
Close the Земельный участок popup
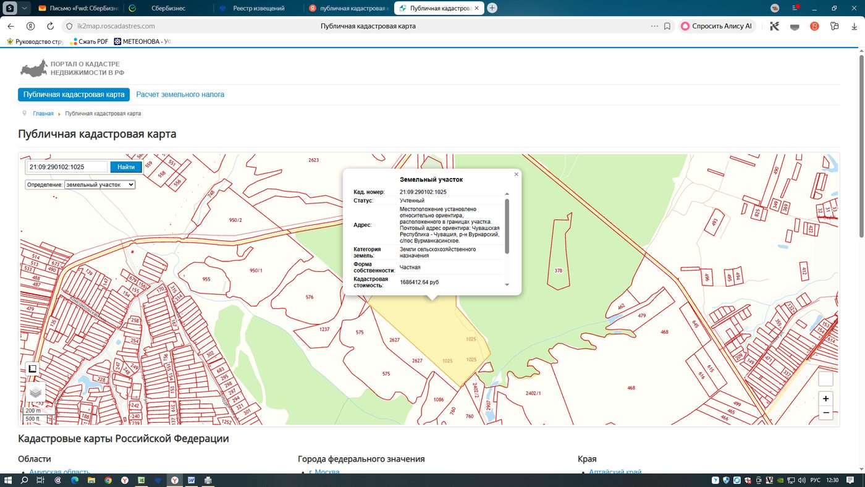click(x=517, y=174)
